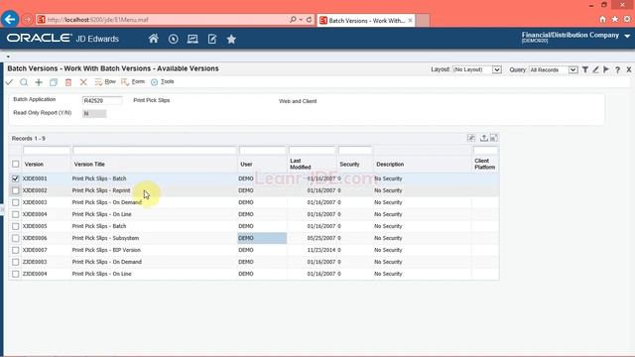Click the Select checkmark toolbar icon
This screenshot has width=635, height=357.
pos(9,82)
